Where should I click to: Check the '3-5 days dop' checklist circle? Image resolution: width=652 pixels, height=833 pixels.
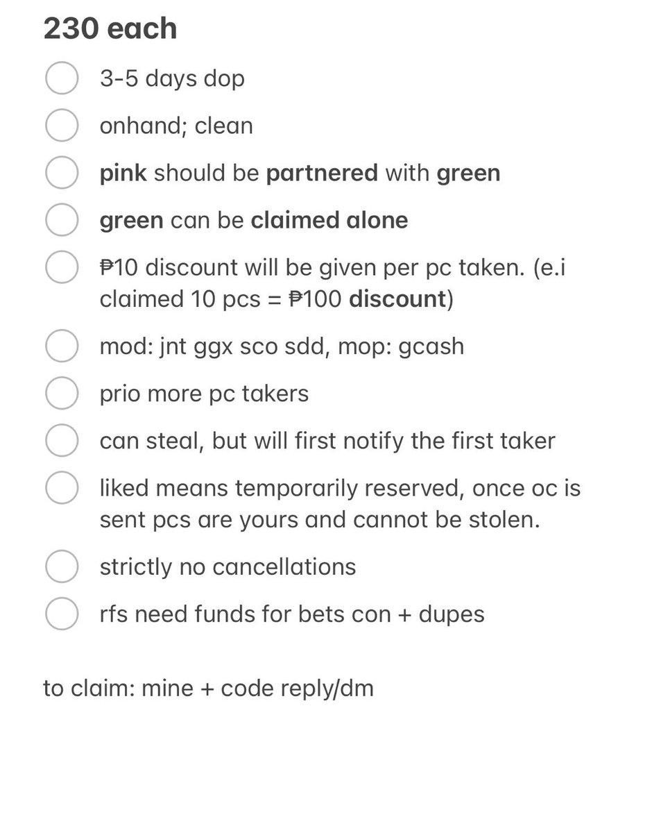coord(61,78)
